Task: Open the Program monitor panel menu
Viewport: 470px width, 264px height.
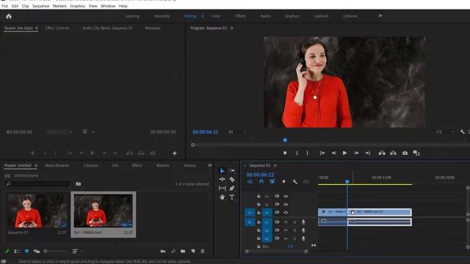Action: pyautogui.click(x=232, y=28)
